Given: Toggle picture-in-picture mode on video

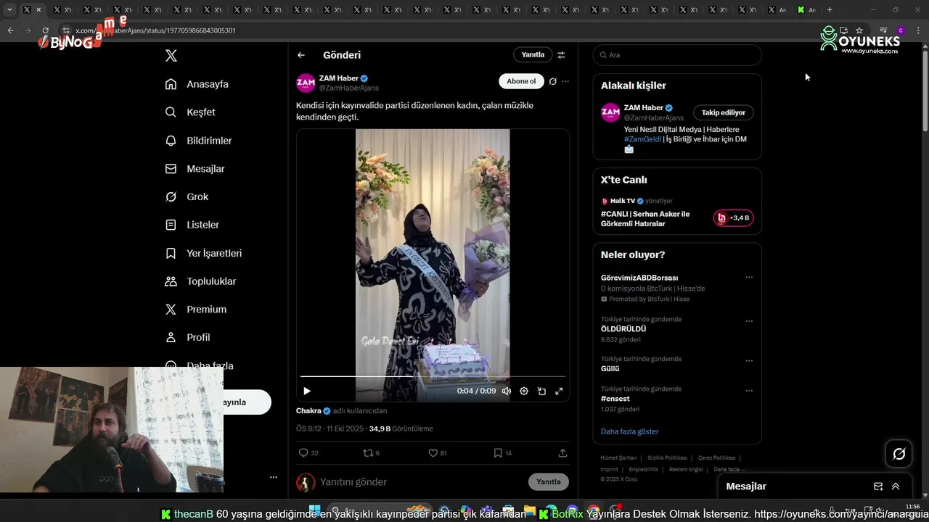Looking at the screenshot, I should [x=541, y=391].
